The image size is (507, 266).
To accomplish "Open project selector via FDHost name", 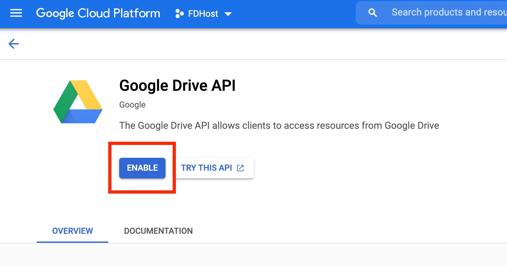I will click(x=203, y=14).
